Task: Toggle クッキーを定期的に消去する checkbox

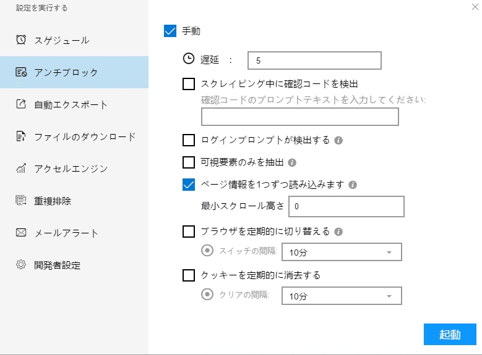Action: click(x=189, y=275)
